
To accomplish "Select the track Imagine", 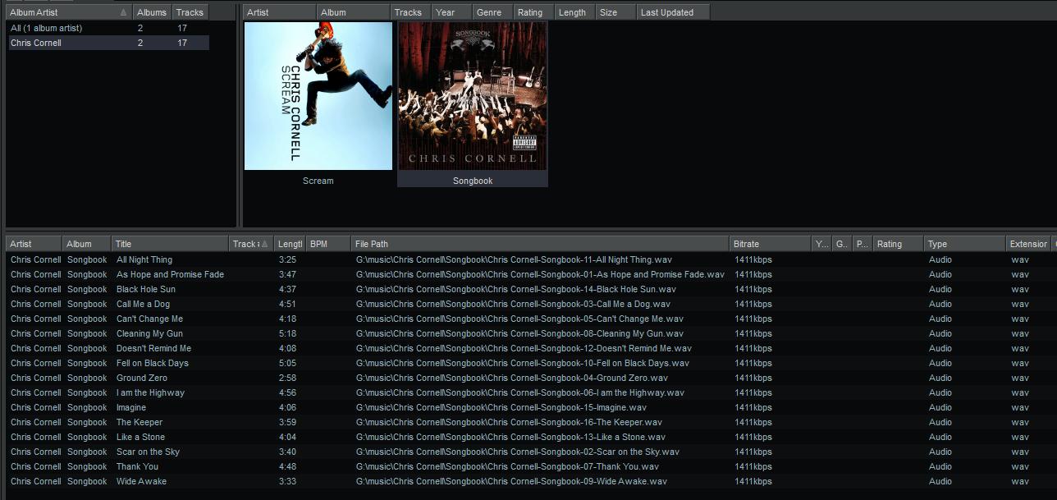I will pos(131,407).
